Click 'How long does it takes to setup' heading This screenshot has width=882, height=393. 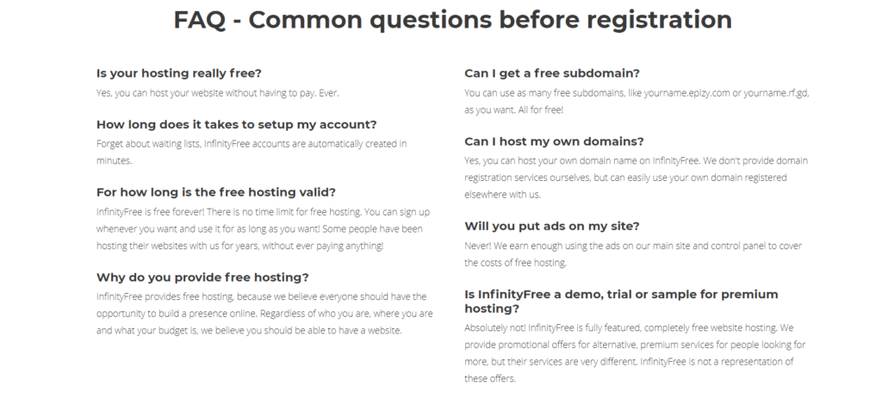236,124
